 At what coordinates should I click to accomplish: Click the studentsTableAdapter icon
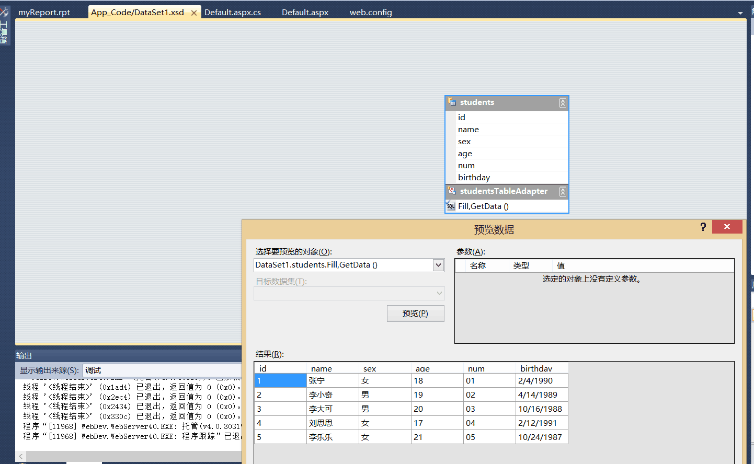click(x=452, y=191)
